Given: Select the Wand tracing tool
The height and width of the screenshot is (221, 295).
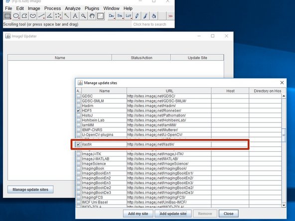Looking at the screenshot, I should [x=67, y=16].
